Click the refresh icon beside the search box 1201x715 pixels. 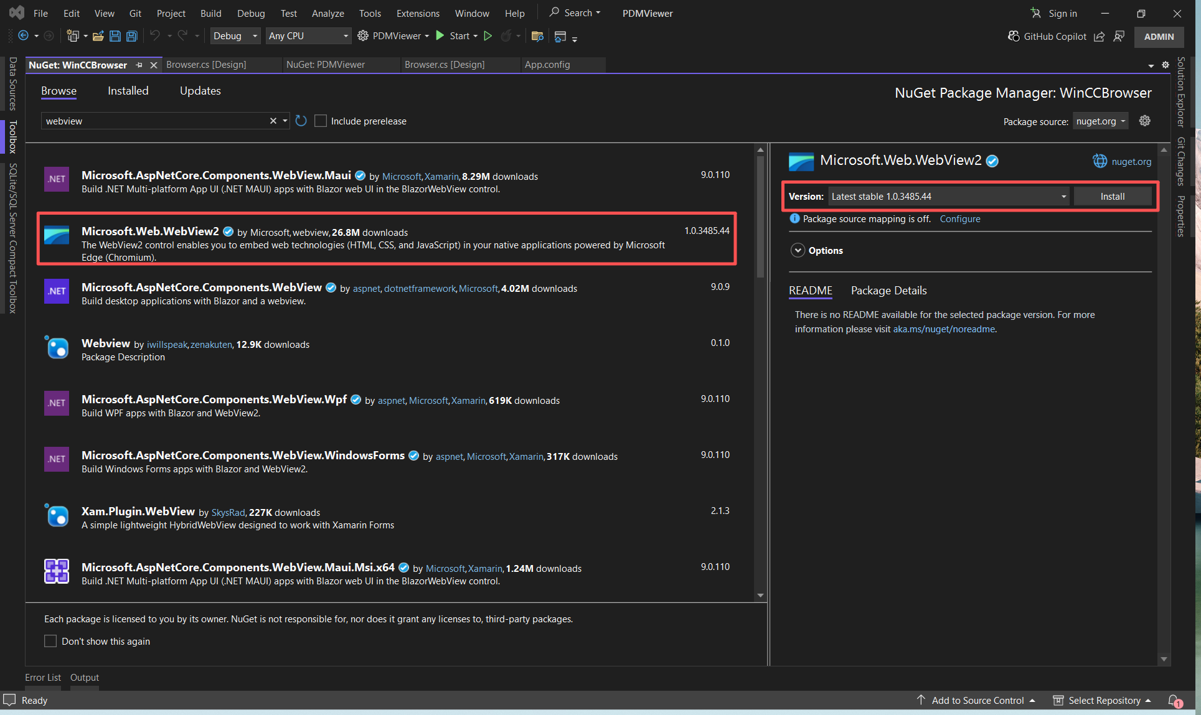pos(301,121)
